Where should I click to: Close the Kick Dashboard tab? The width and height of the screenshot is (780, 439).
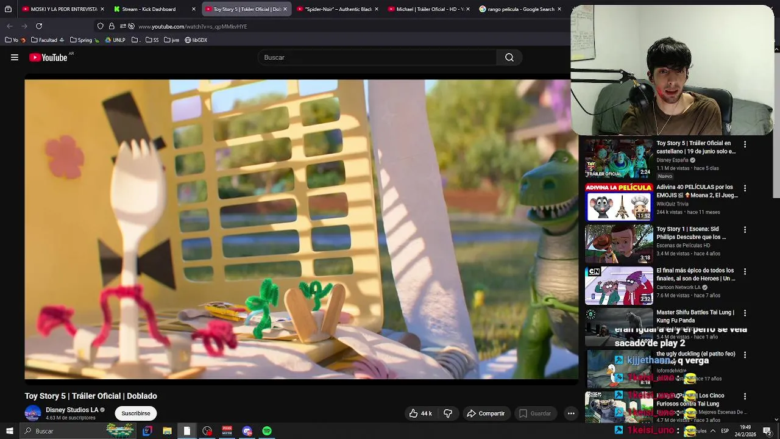[194, 9]
